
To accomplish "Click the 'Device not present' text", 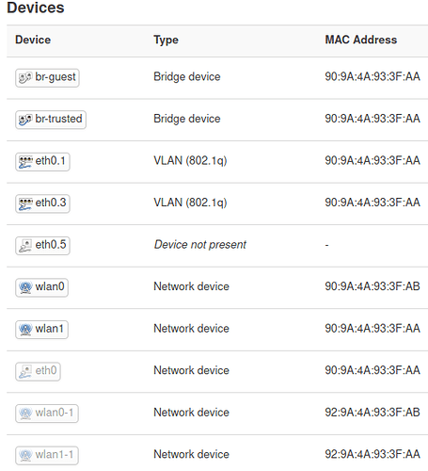I will point(200,245).
